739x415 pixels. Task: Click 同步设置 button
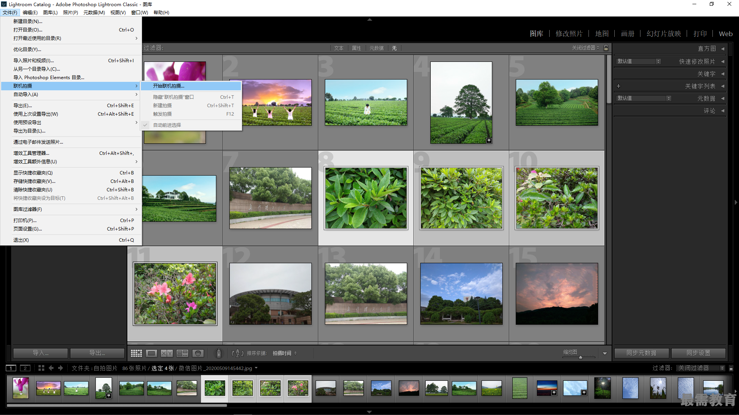tap(698, 353)
